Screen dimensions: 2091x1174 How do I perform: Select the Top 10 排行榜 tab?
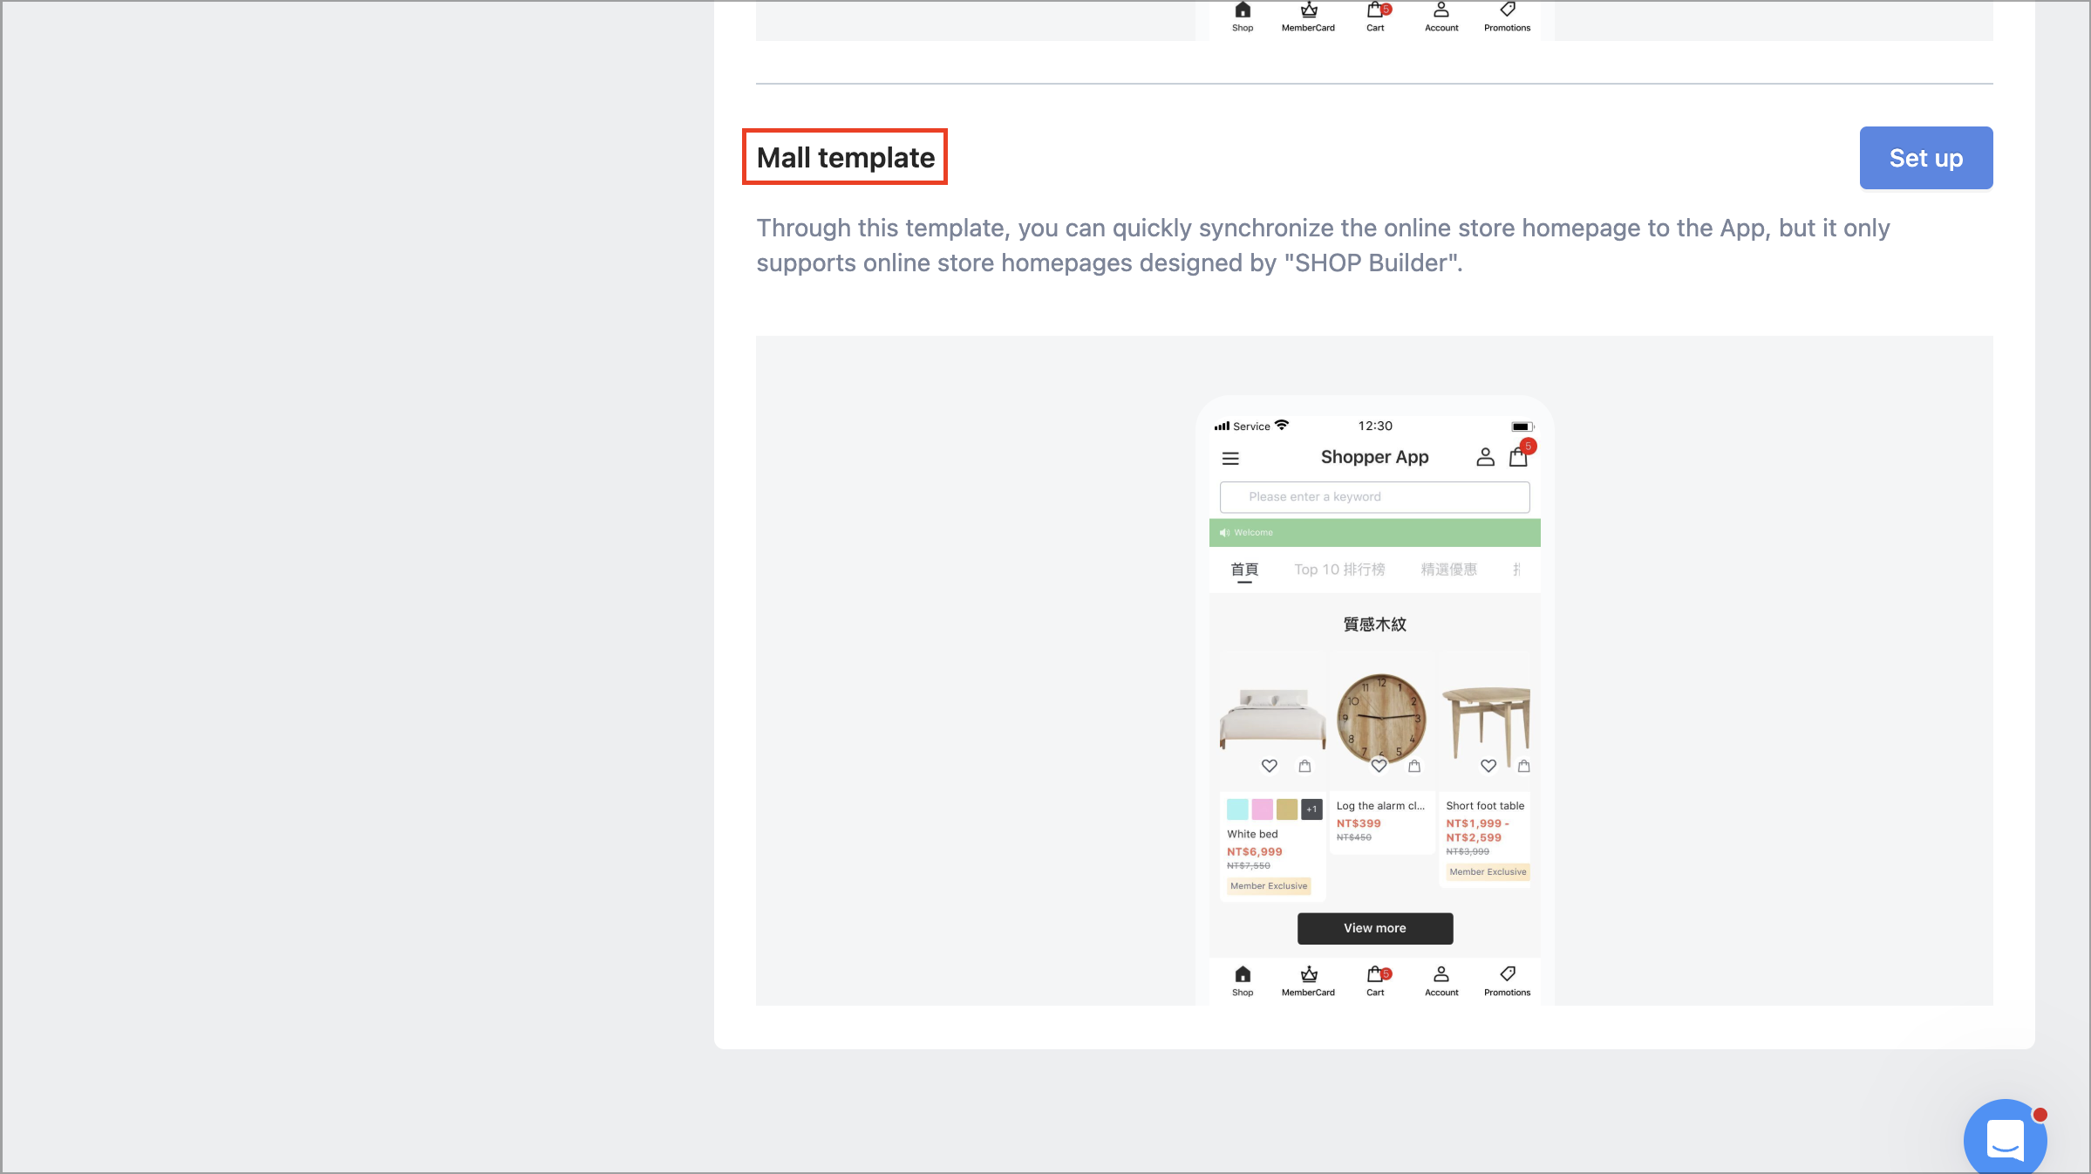pyautogui.click(x=1339, y=570)
